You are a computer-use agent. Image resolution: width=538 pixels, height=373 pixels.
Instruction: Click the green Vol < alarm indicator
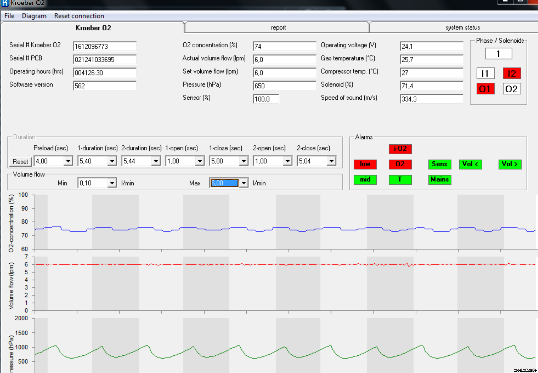tap(470, 164)
